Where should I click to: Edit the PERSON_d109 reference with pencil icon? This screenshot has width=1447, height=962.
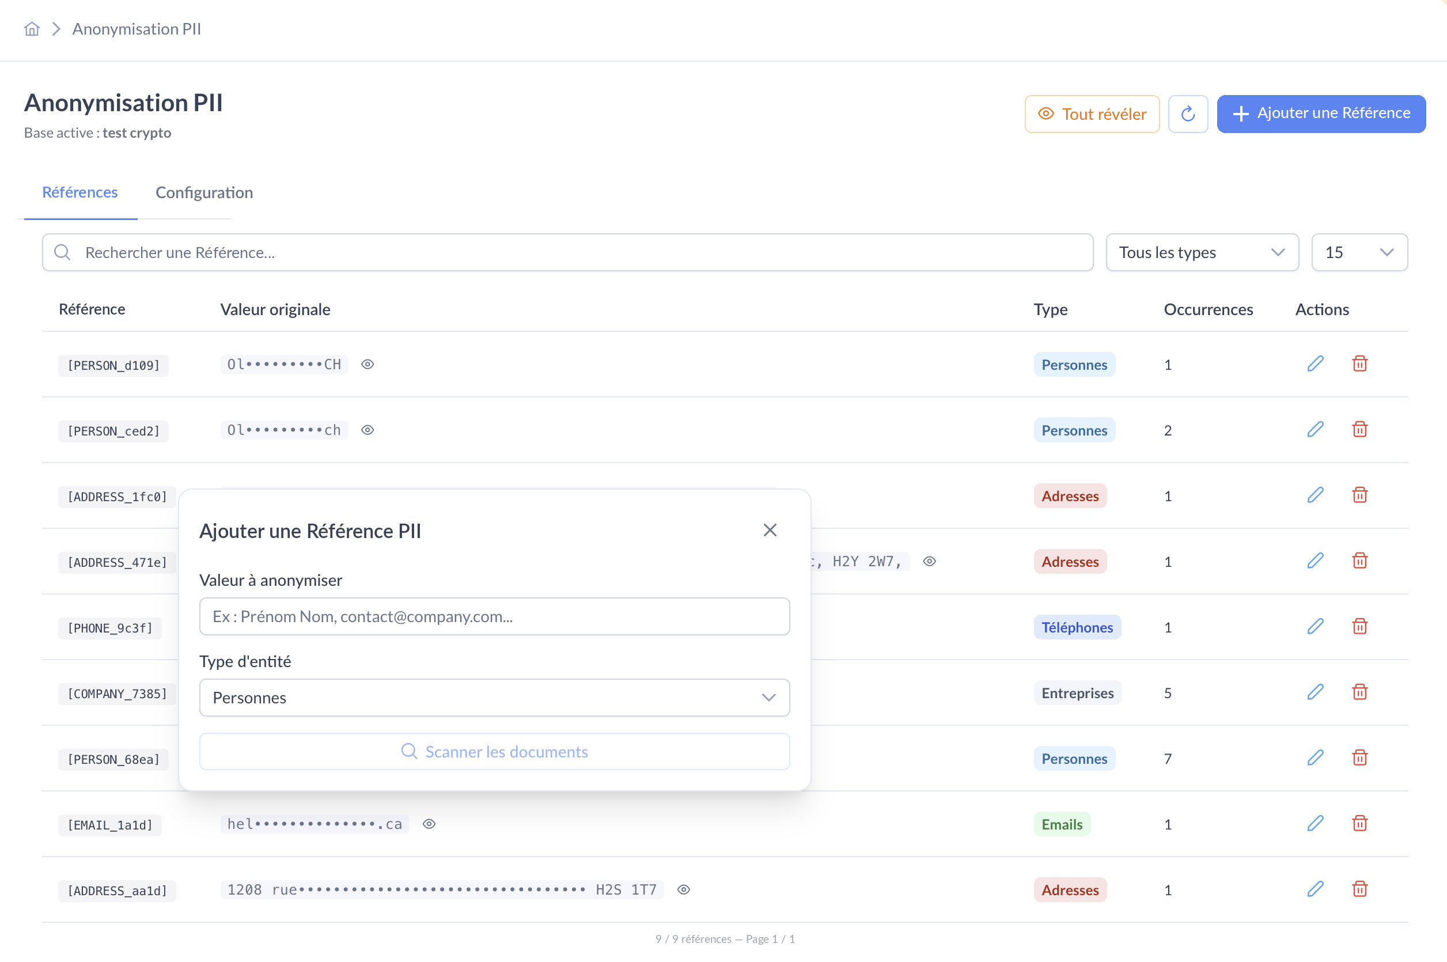click(1315, 364)
